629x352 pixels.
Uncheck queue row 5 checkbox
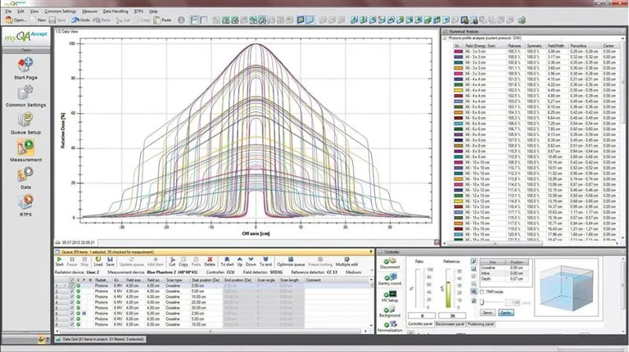pos(72,308)
